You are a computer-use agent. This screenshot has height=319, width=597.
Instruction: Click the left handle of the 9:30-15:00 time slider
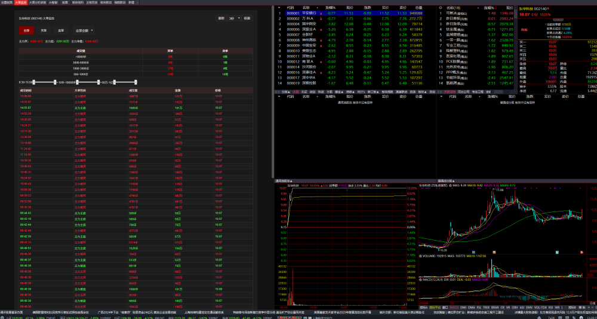click(34, 82)
